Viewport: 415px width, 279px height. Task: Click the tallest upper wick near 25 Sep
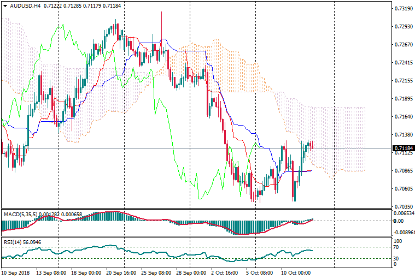[x=162, y=22]
